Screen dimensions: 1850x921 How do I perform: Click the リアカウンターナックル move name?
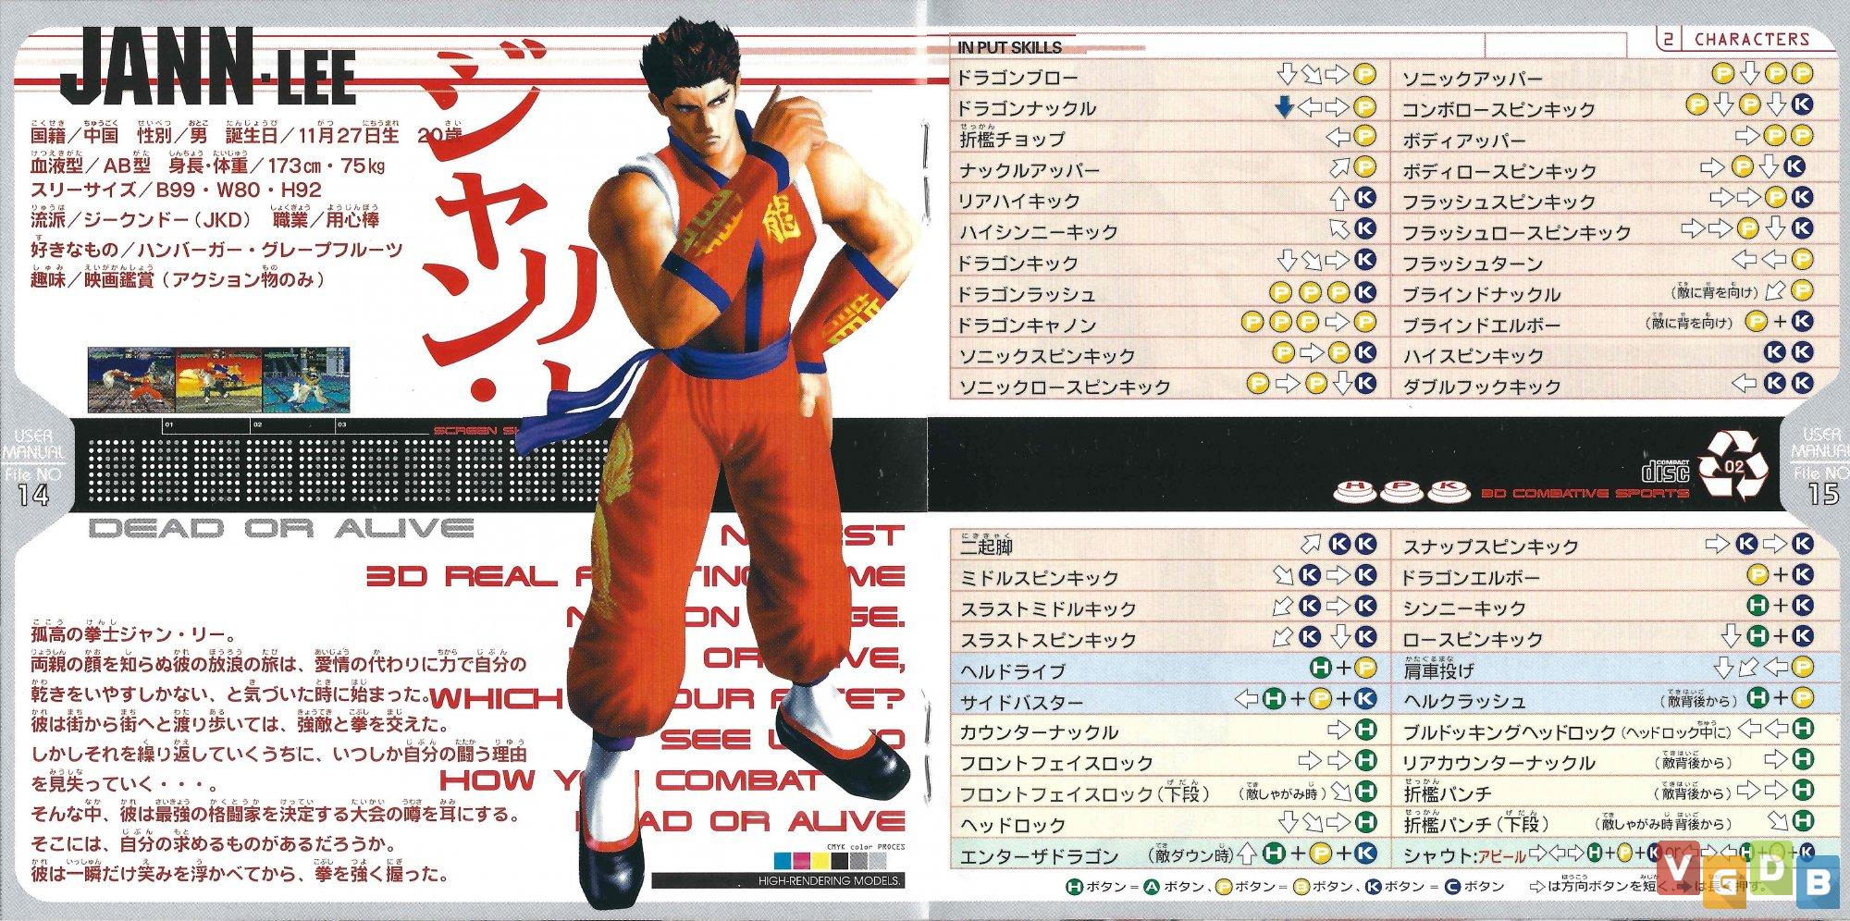[1498, 762]
